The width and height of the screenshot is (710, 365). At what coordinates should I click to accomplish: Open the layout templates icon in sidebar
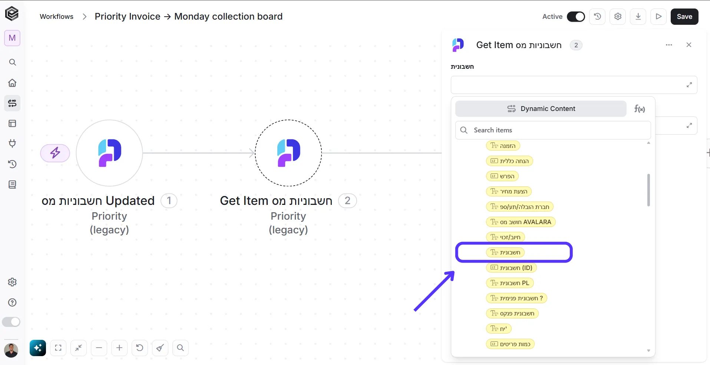click(12, 124)
